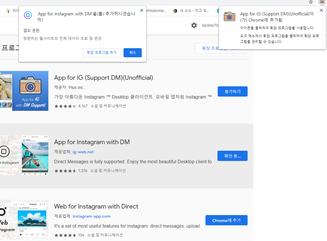Image resolution: width=327 pixels, height=241 pixels.
Task: Click App for Instagram with DM thumbnail
Action: click(x=24, y=155)
